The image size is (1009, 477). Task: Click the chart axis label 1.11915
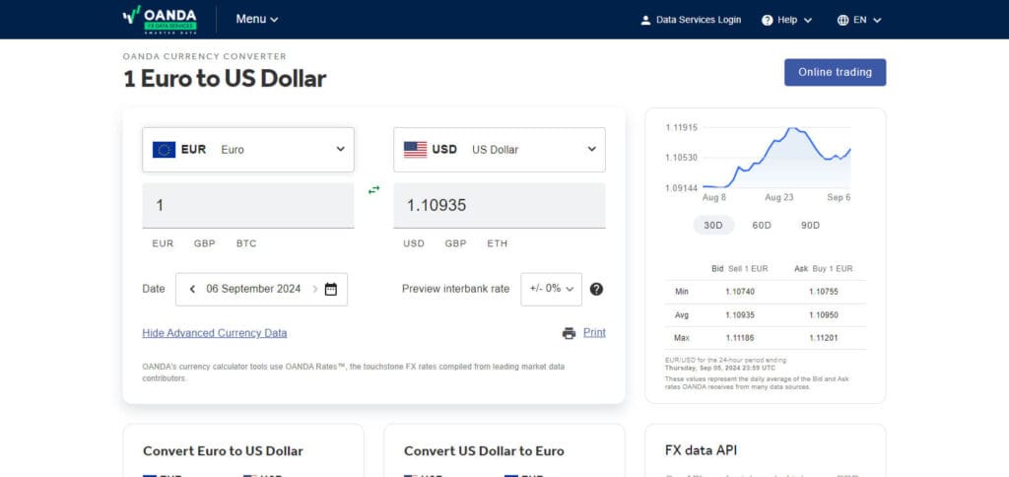point(681,127)
